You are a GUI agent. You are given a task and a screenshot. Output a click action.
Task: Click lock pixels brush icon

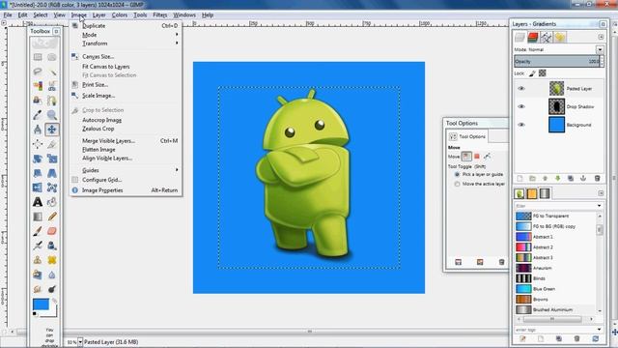(x=532, y=73)
